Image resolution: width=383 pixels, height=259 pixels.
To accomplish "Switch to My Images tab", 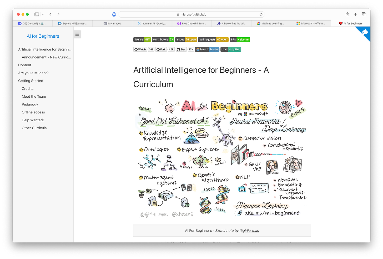I will [112, 23].
